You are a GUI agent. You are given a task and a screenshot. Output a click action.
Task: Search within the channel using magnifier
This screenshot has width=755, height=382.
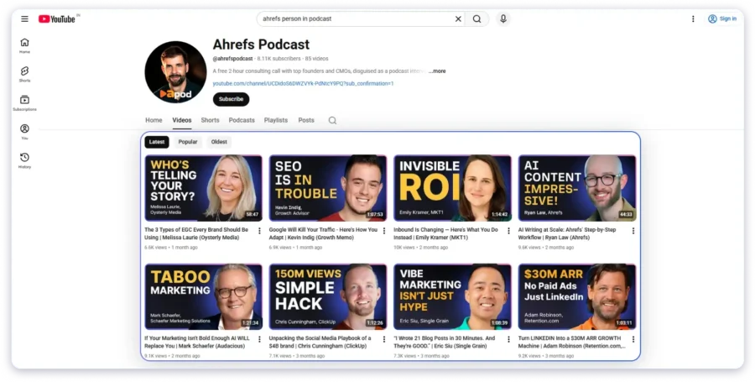(332, 120)
